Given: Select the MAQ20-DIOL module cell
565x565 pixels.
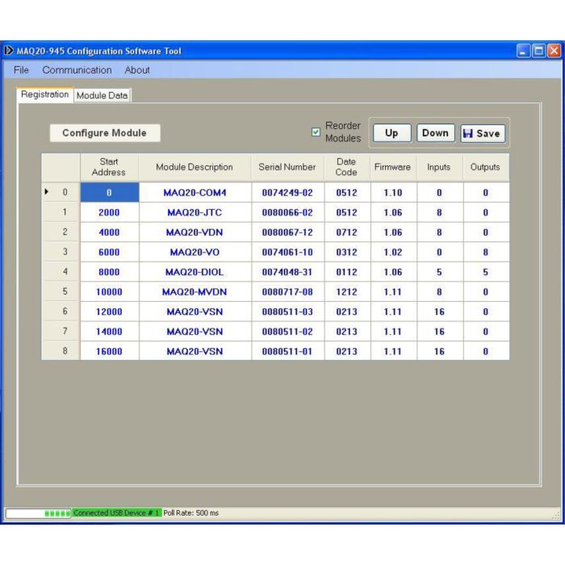Looking at the screenshot, I should (x=195, y=272).
